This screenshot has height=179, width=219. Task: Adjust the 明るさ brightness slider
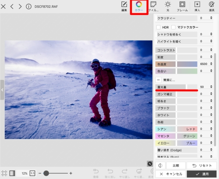point(177,101)
